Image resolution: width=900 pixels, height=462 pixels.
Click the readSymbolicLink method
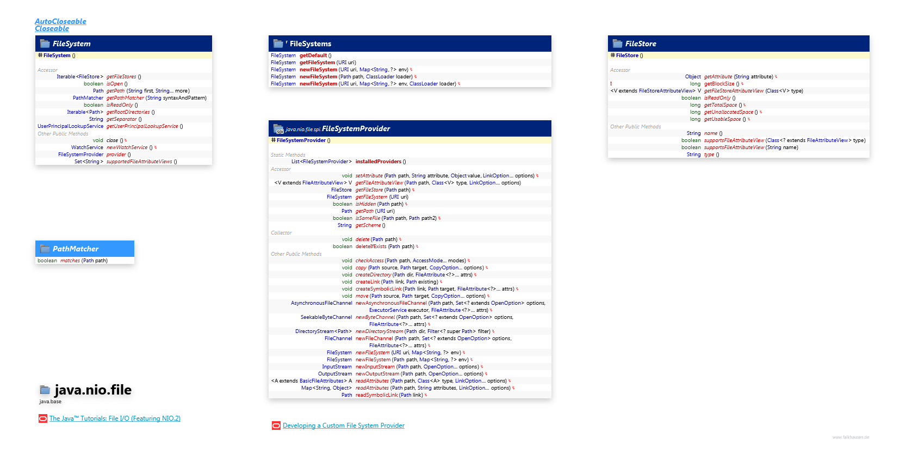point(377,395)
